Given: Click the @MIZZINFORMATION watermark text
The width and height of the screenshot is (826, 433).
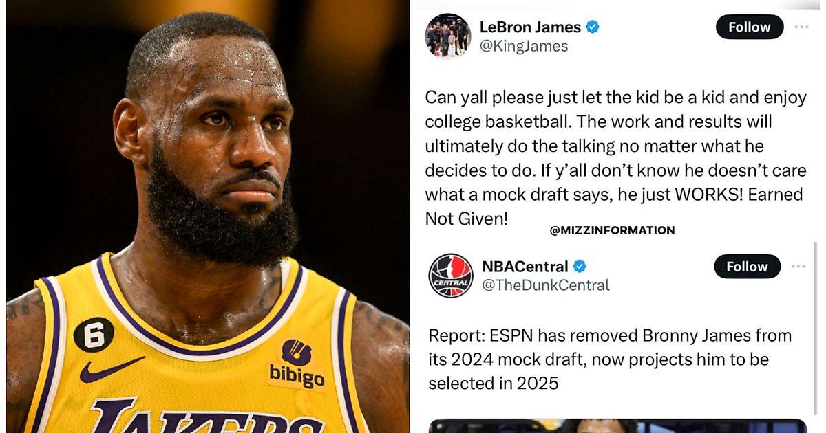Looking at the screenshot, I should (613, 231).
